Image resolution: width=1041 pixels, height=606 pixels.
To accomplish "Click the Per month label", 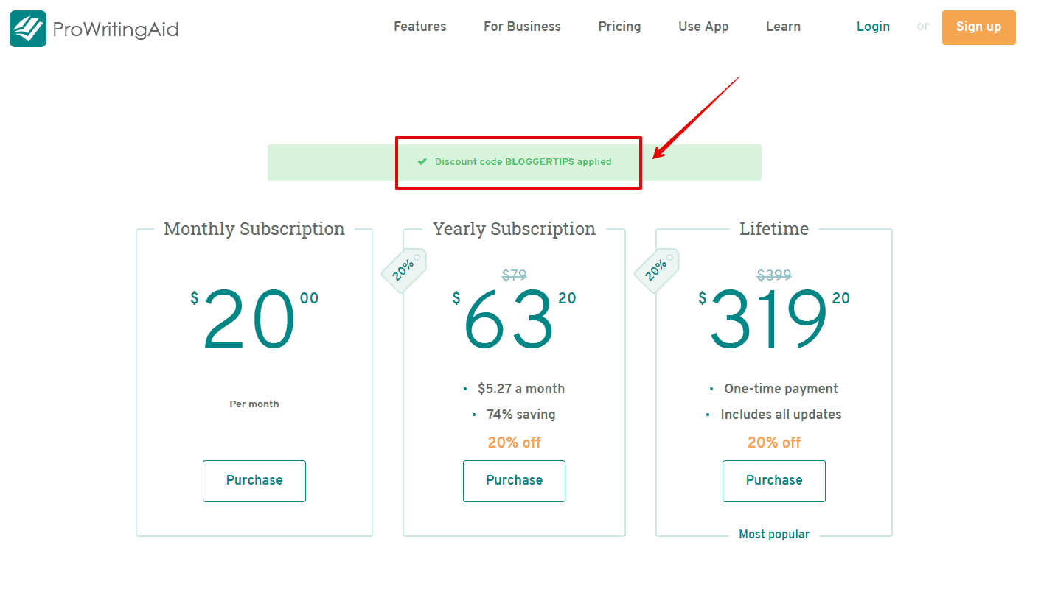I will point(254,404).
